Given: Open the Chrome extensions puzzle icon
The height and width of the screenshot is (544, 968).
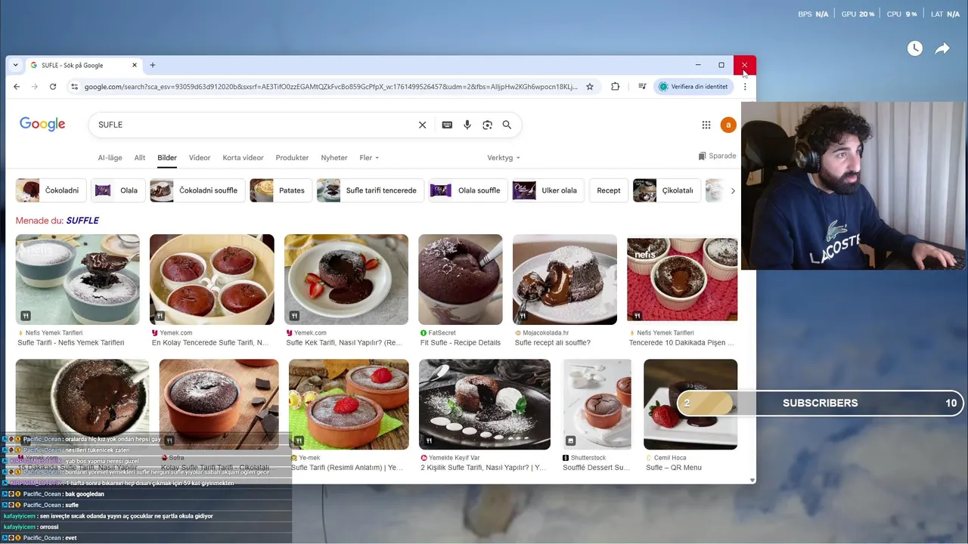Looking at the screenshot, I should point(615,86).
